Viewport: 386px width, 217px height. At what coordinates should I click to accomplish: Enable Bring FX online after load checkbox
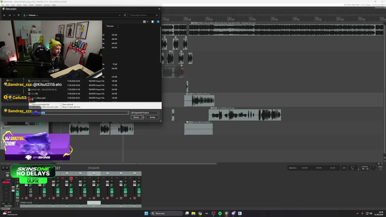tap(61, 107)
